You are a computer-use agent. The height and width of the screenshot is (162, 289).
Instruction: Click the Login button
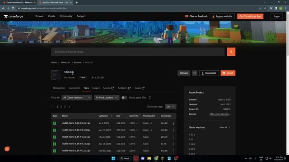point(277,16)
